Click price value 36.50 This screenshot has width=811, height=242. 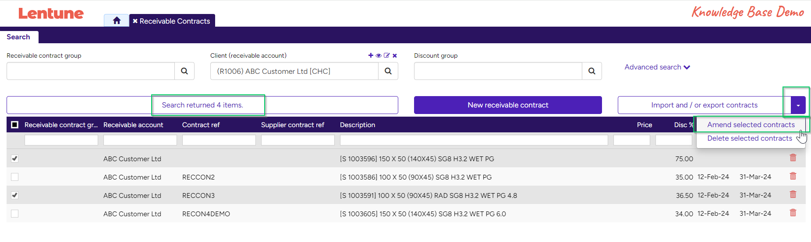click(684, 195)
